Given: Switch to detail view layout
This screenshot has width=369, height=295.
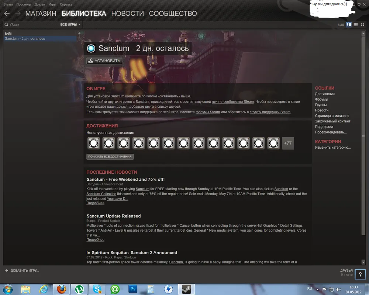Looking at the screenshot, I should point(349,24).
